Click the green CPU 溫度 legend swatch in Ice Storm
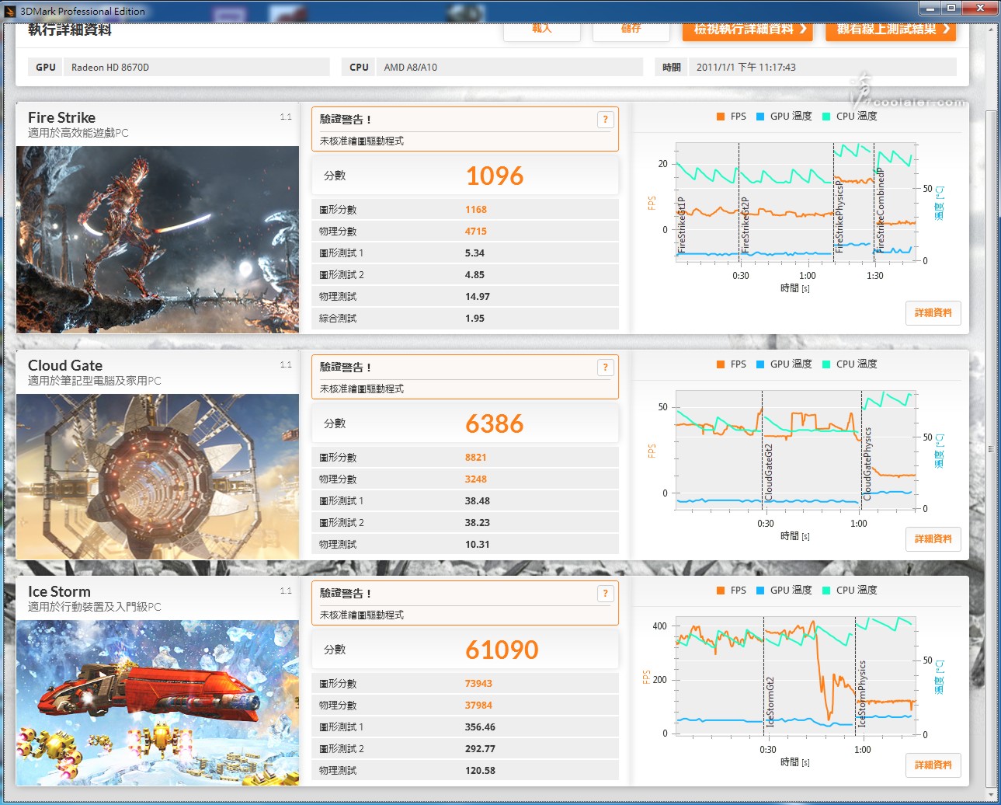This screenshot has width=1001, height=805. [x=826, y=591]
